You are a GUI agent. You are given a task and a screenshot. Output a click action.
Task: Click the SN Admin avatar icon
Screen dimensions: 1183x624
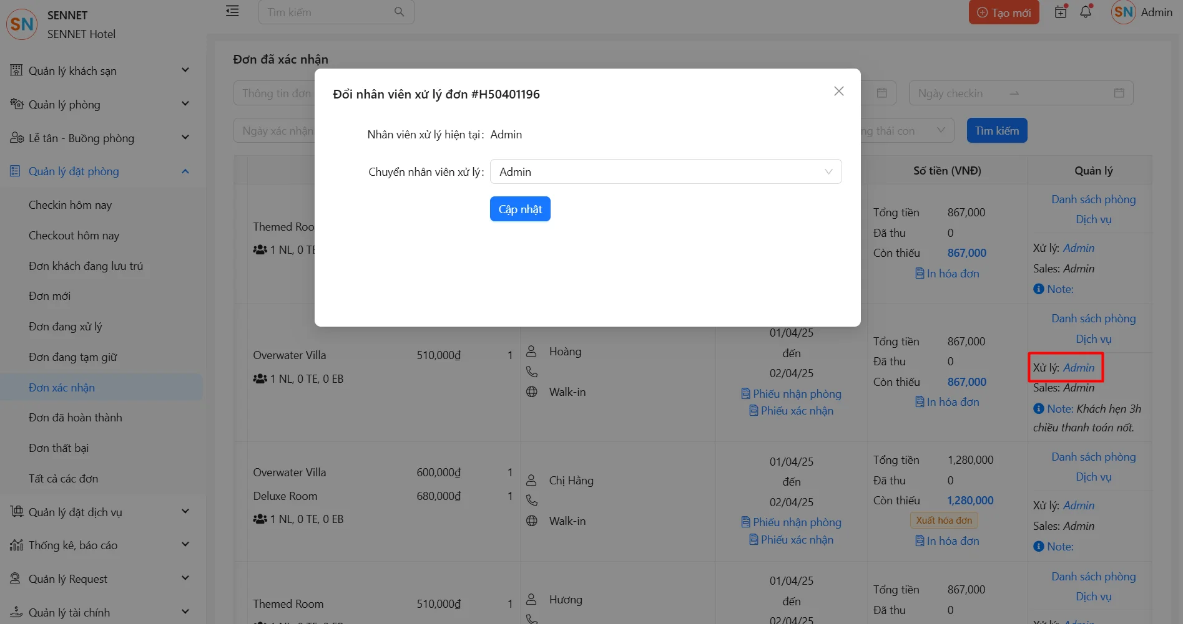click(1123, 12)
